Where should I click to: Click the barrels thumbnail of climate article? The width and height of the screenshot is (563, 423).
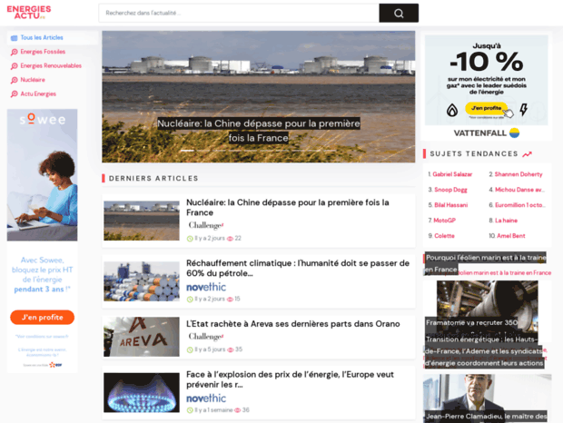pos(141,281)
